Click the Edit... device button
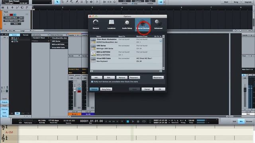This screenshot has height=143, width=255. click(109, 77)
